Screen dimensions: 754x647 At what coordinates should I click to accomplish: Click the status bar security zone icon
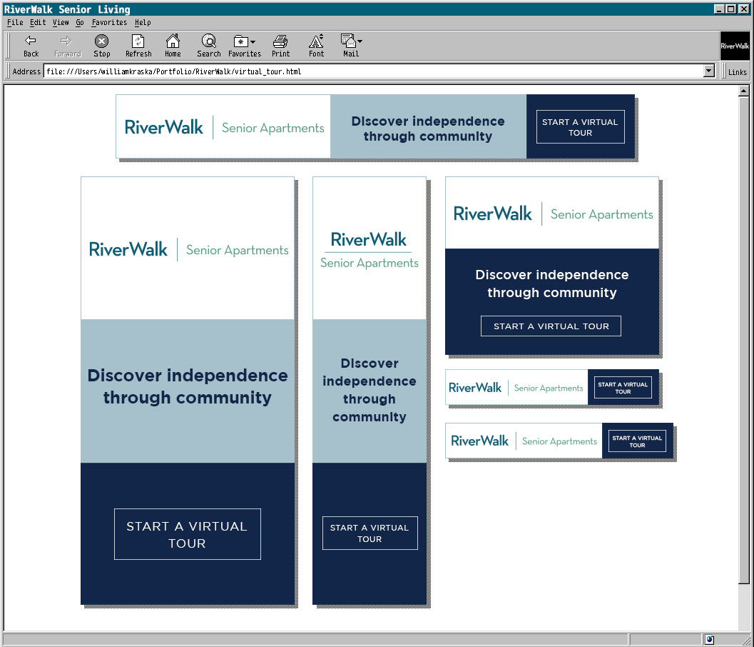click(x=709, y=640)
